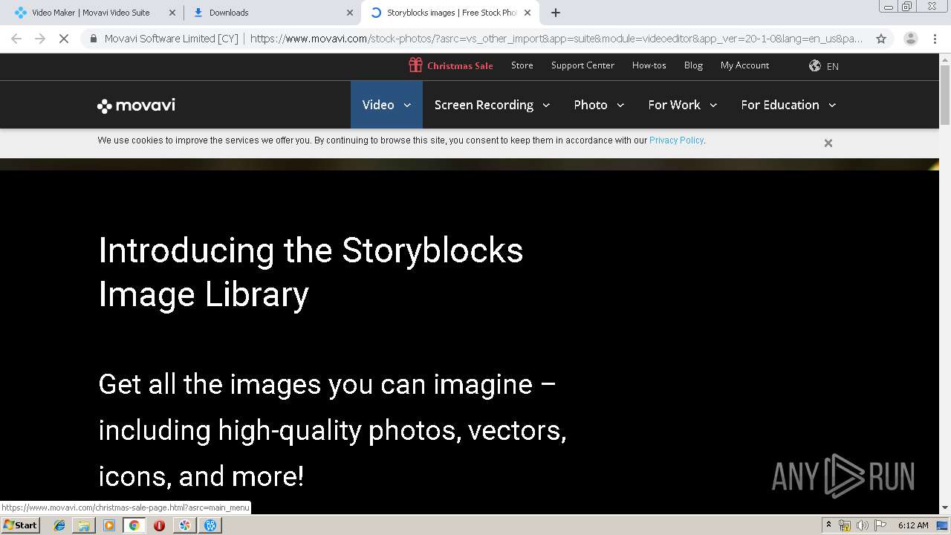Switch to the Downloads tab
The height and width of the screenshot is (535, 951).
272,13
